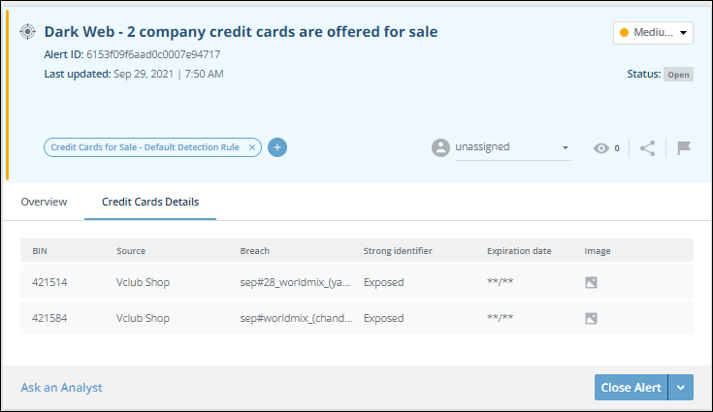713x412 pixels.
Task: Click the eye watchers icon
Action: (x=601, y=148)
